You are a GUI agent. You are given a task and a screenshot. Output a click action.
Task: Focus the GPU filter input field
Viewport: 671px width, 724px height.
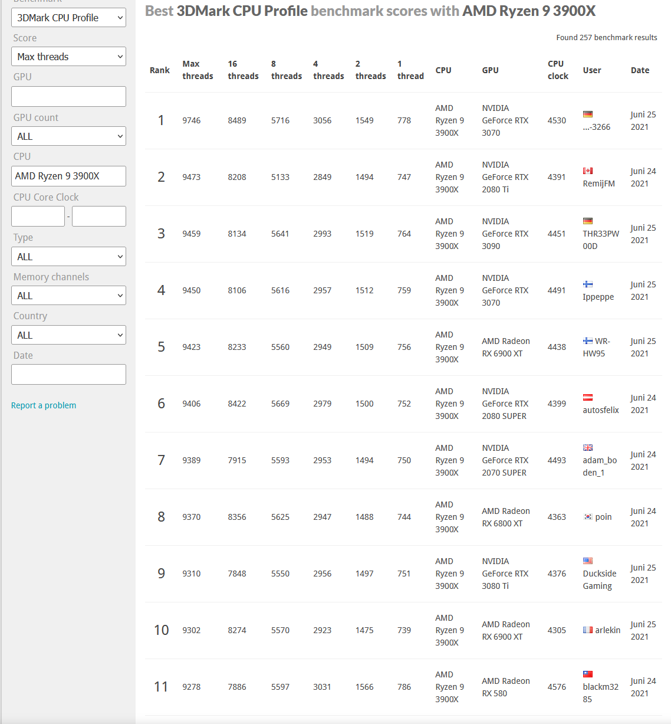click(68, 97)
